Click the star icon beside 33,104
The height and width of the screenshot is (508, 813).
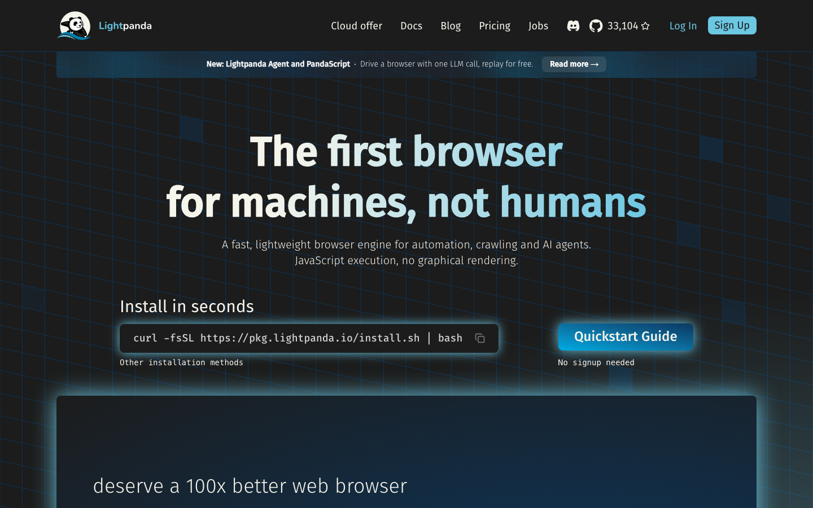click(x=645, y=26)
